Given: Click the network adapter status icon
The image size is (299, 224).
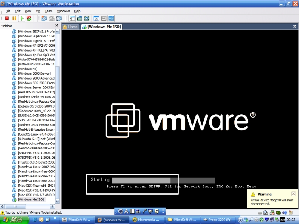Looking at the screenshot, I should coord(278,212).
